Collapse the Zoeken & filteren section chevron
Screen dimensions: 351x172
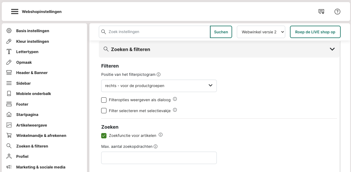332,49
